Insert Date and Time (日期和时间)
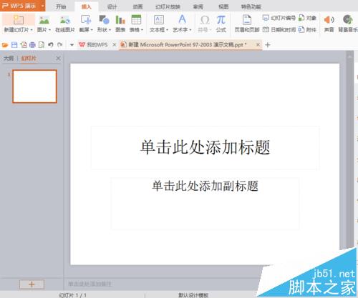The image size is (358, 298). [x=279, y=30]
